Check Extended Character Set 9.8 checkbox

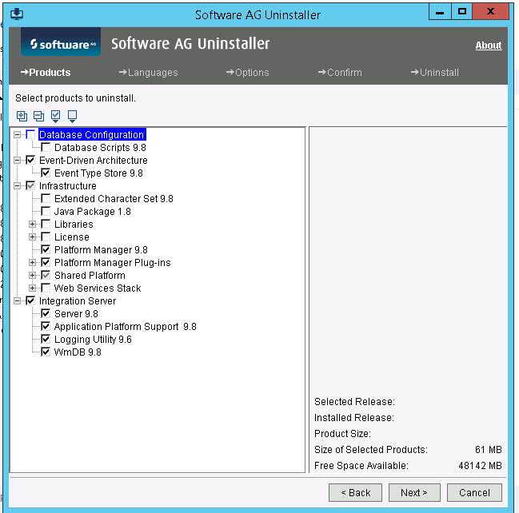pos(46,199)
